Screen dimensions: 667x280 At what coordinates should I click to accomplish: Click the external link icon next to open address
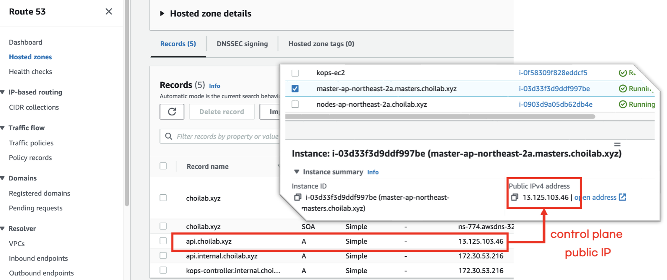(x=623, y=197)
